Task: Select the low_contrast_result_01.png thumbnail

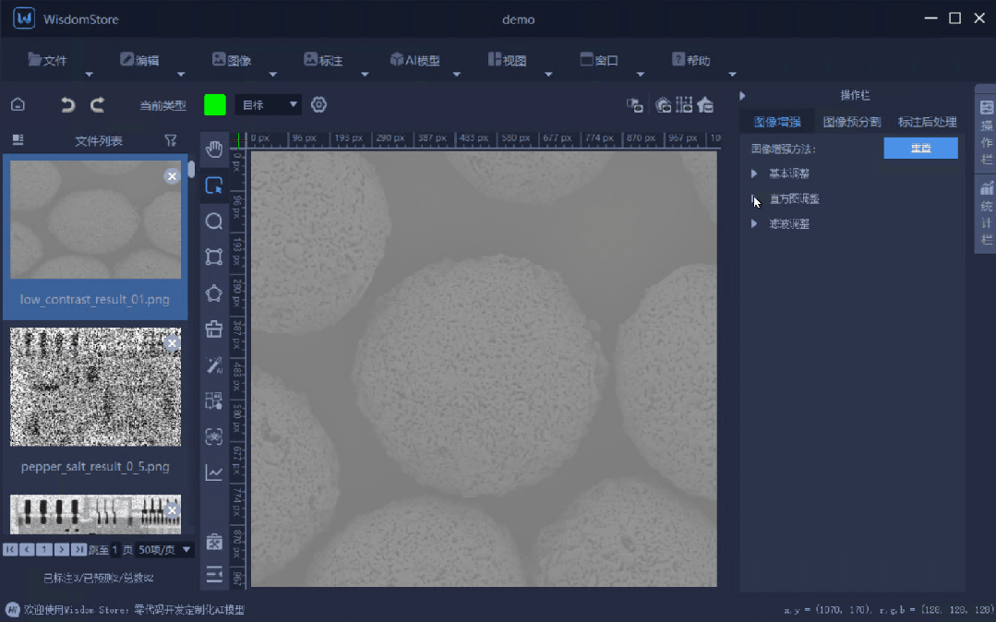Action: pos(95,220)
